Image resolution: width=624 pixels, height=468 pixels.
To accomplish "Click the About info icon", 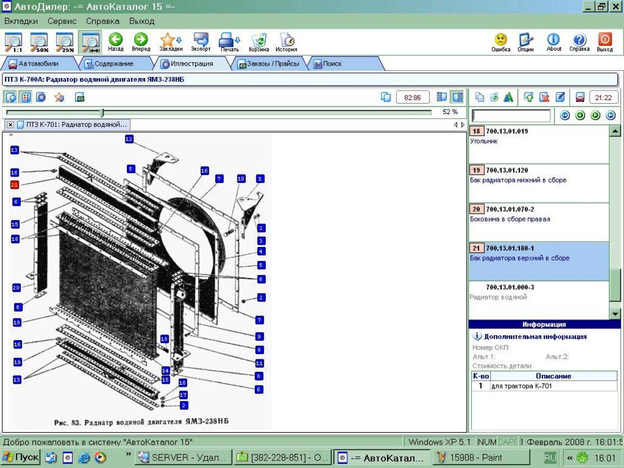I will (554, 42).
